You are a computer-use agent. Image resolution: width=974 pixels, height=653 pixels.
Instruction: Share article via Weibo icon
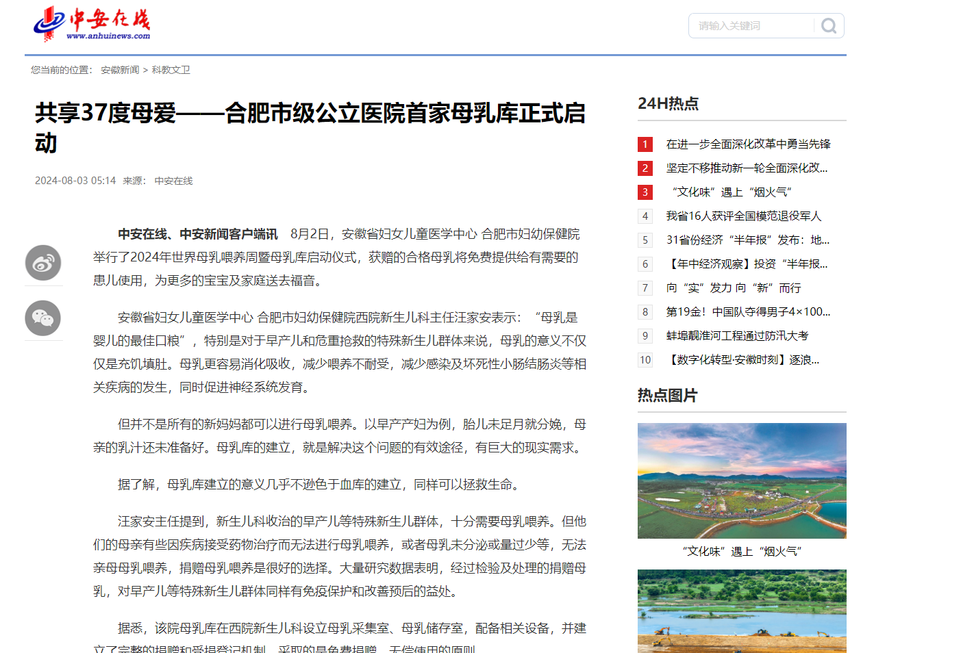(x=43, y=263)
